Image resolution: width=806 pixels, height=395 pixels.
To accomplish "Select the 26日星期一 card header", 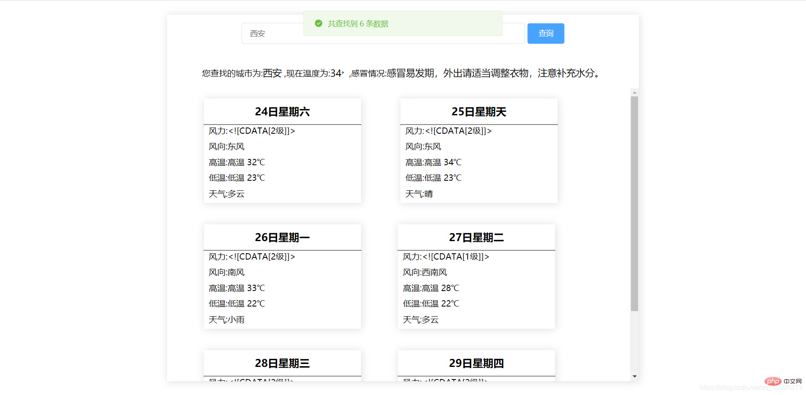I will tap(283, 237).
